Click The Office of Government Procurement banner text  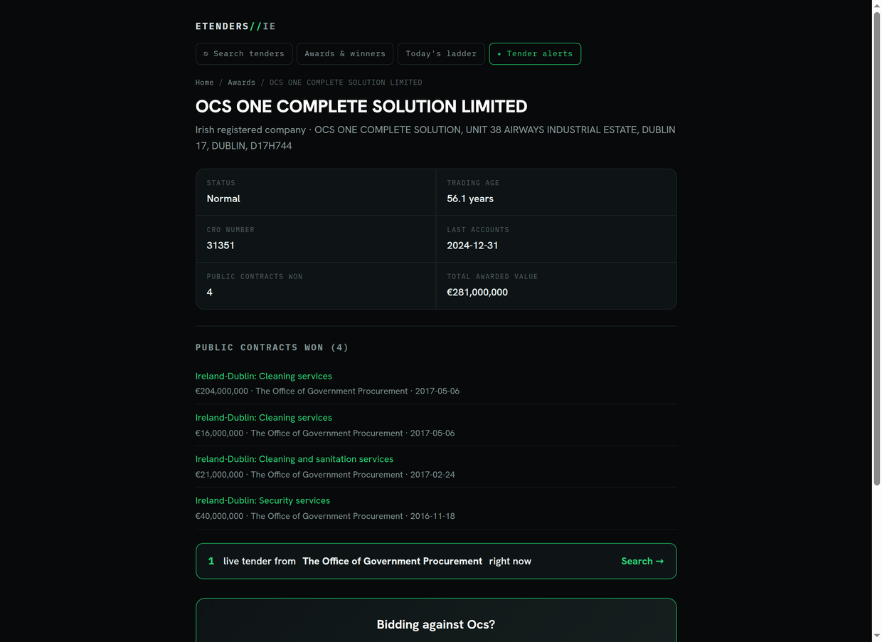392,561
